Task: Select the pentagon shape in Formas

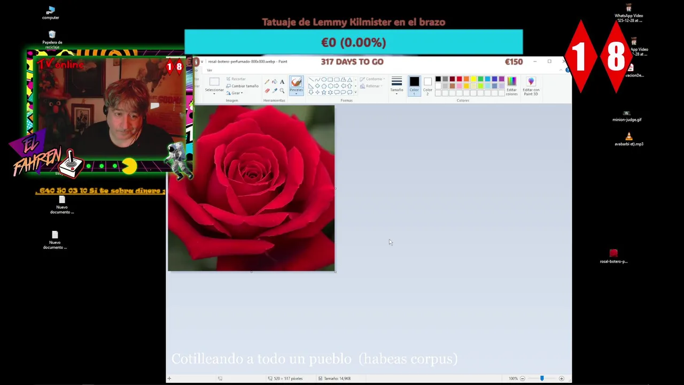Action: 324,86
